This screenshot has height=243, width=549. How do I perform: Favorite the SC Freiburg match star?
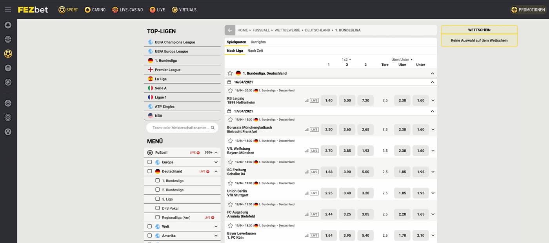pyautogui.click(x=230, y=162)
